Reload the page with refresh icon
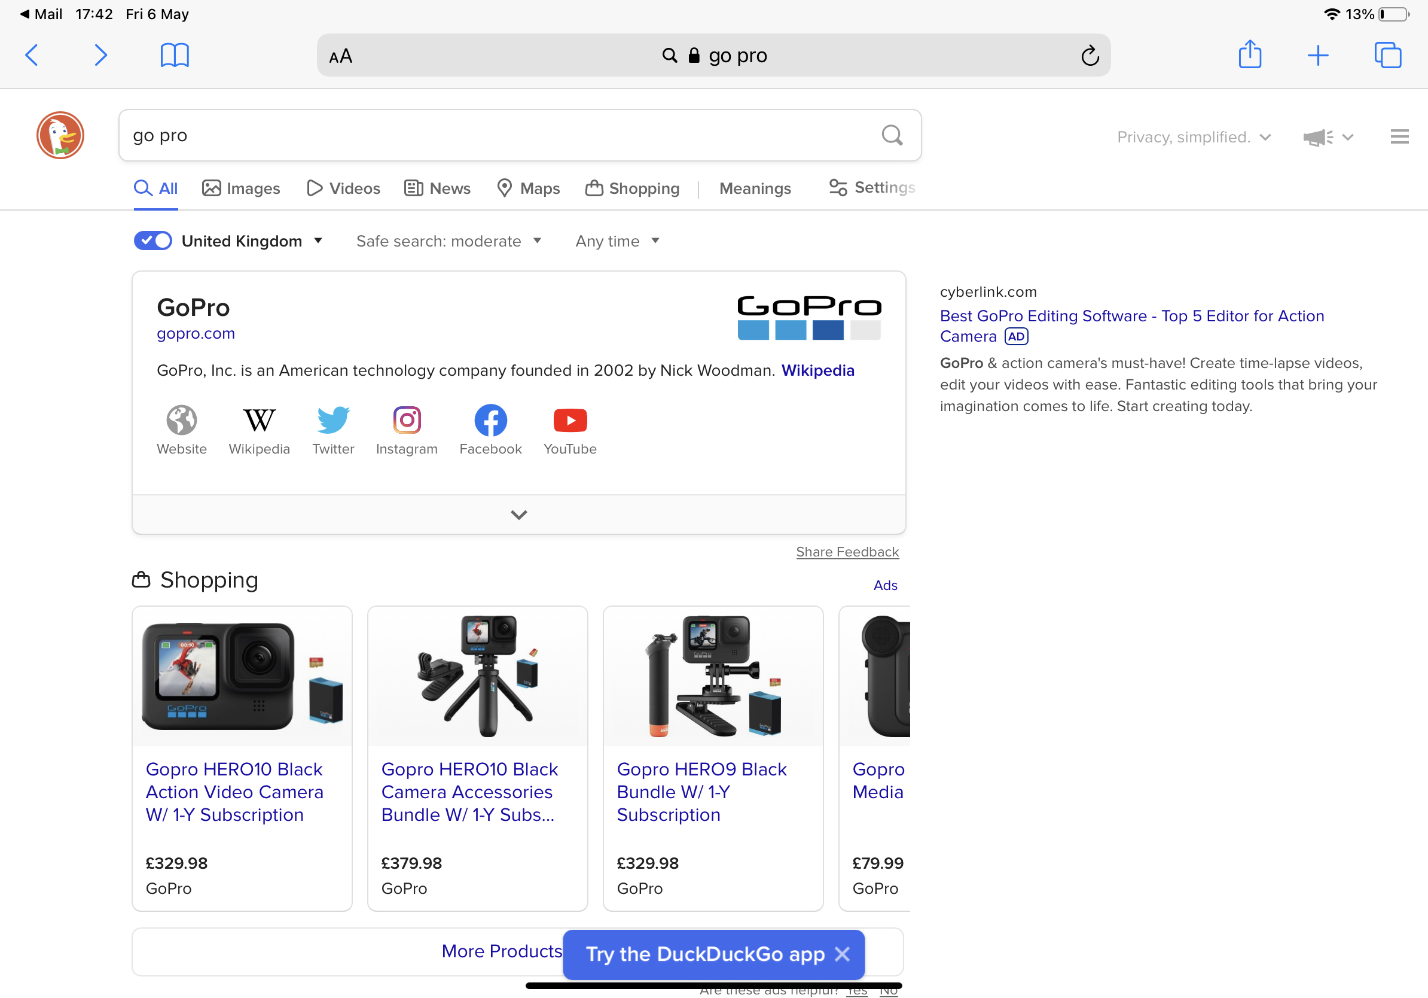Screen dimensions: 1428x998 [x=1090, y=56]
